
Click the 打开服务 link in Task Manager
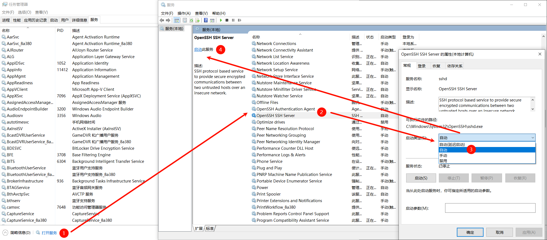(49, 233)
